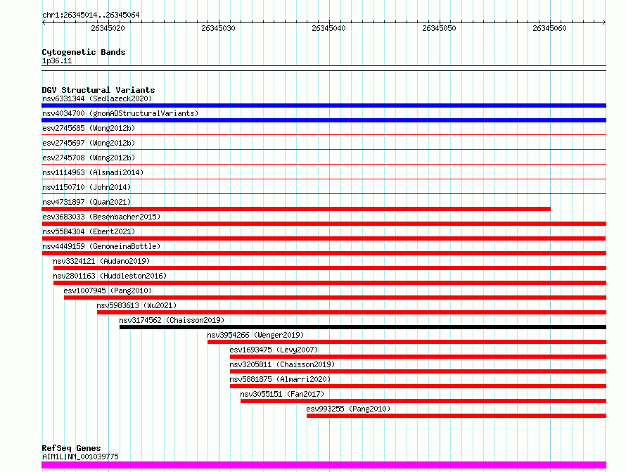
Task: Open esv1007945 (Pang2010) variant
Action: point(108,291)
